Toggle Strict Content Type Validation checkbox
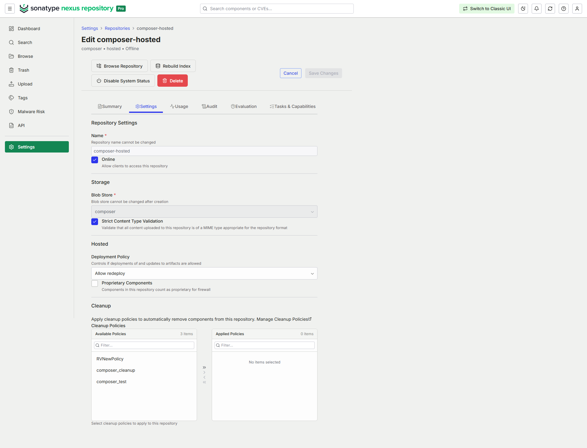This screenshot has height=448, width=587. (95, 222)
